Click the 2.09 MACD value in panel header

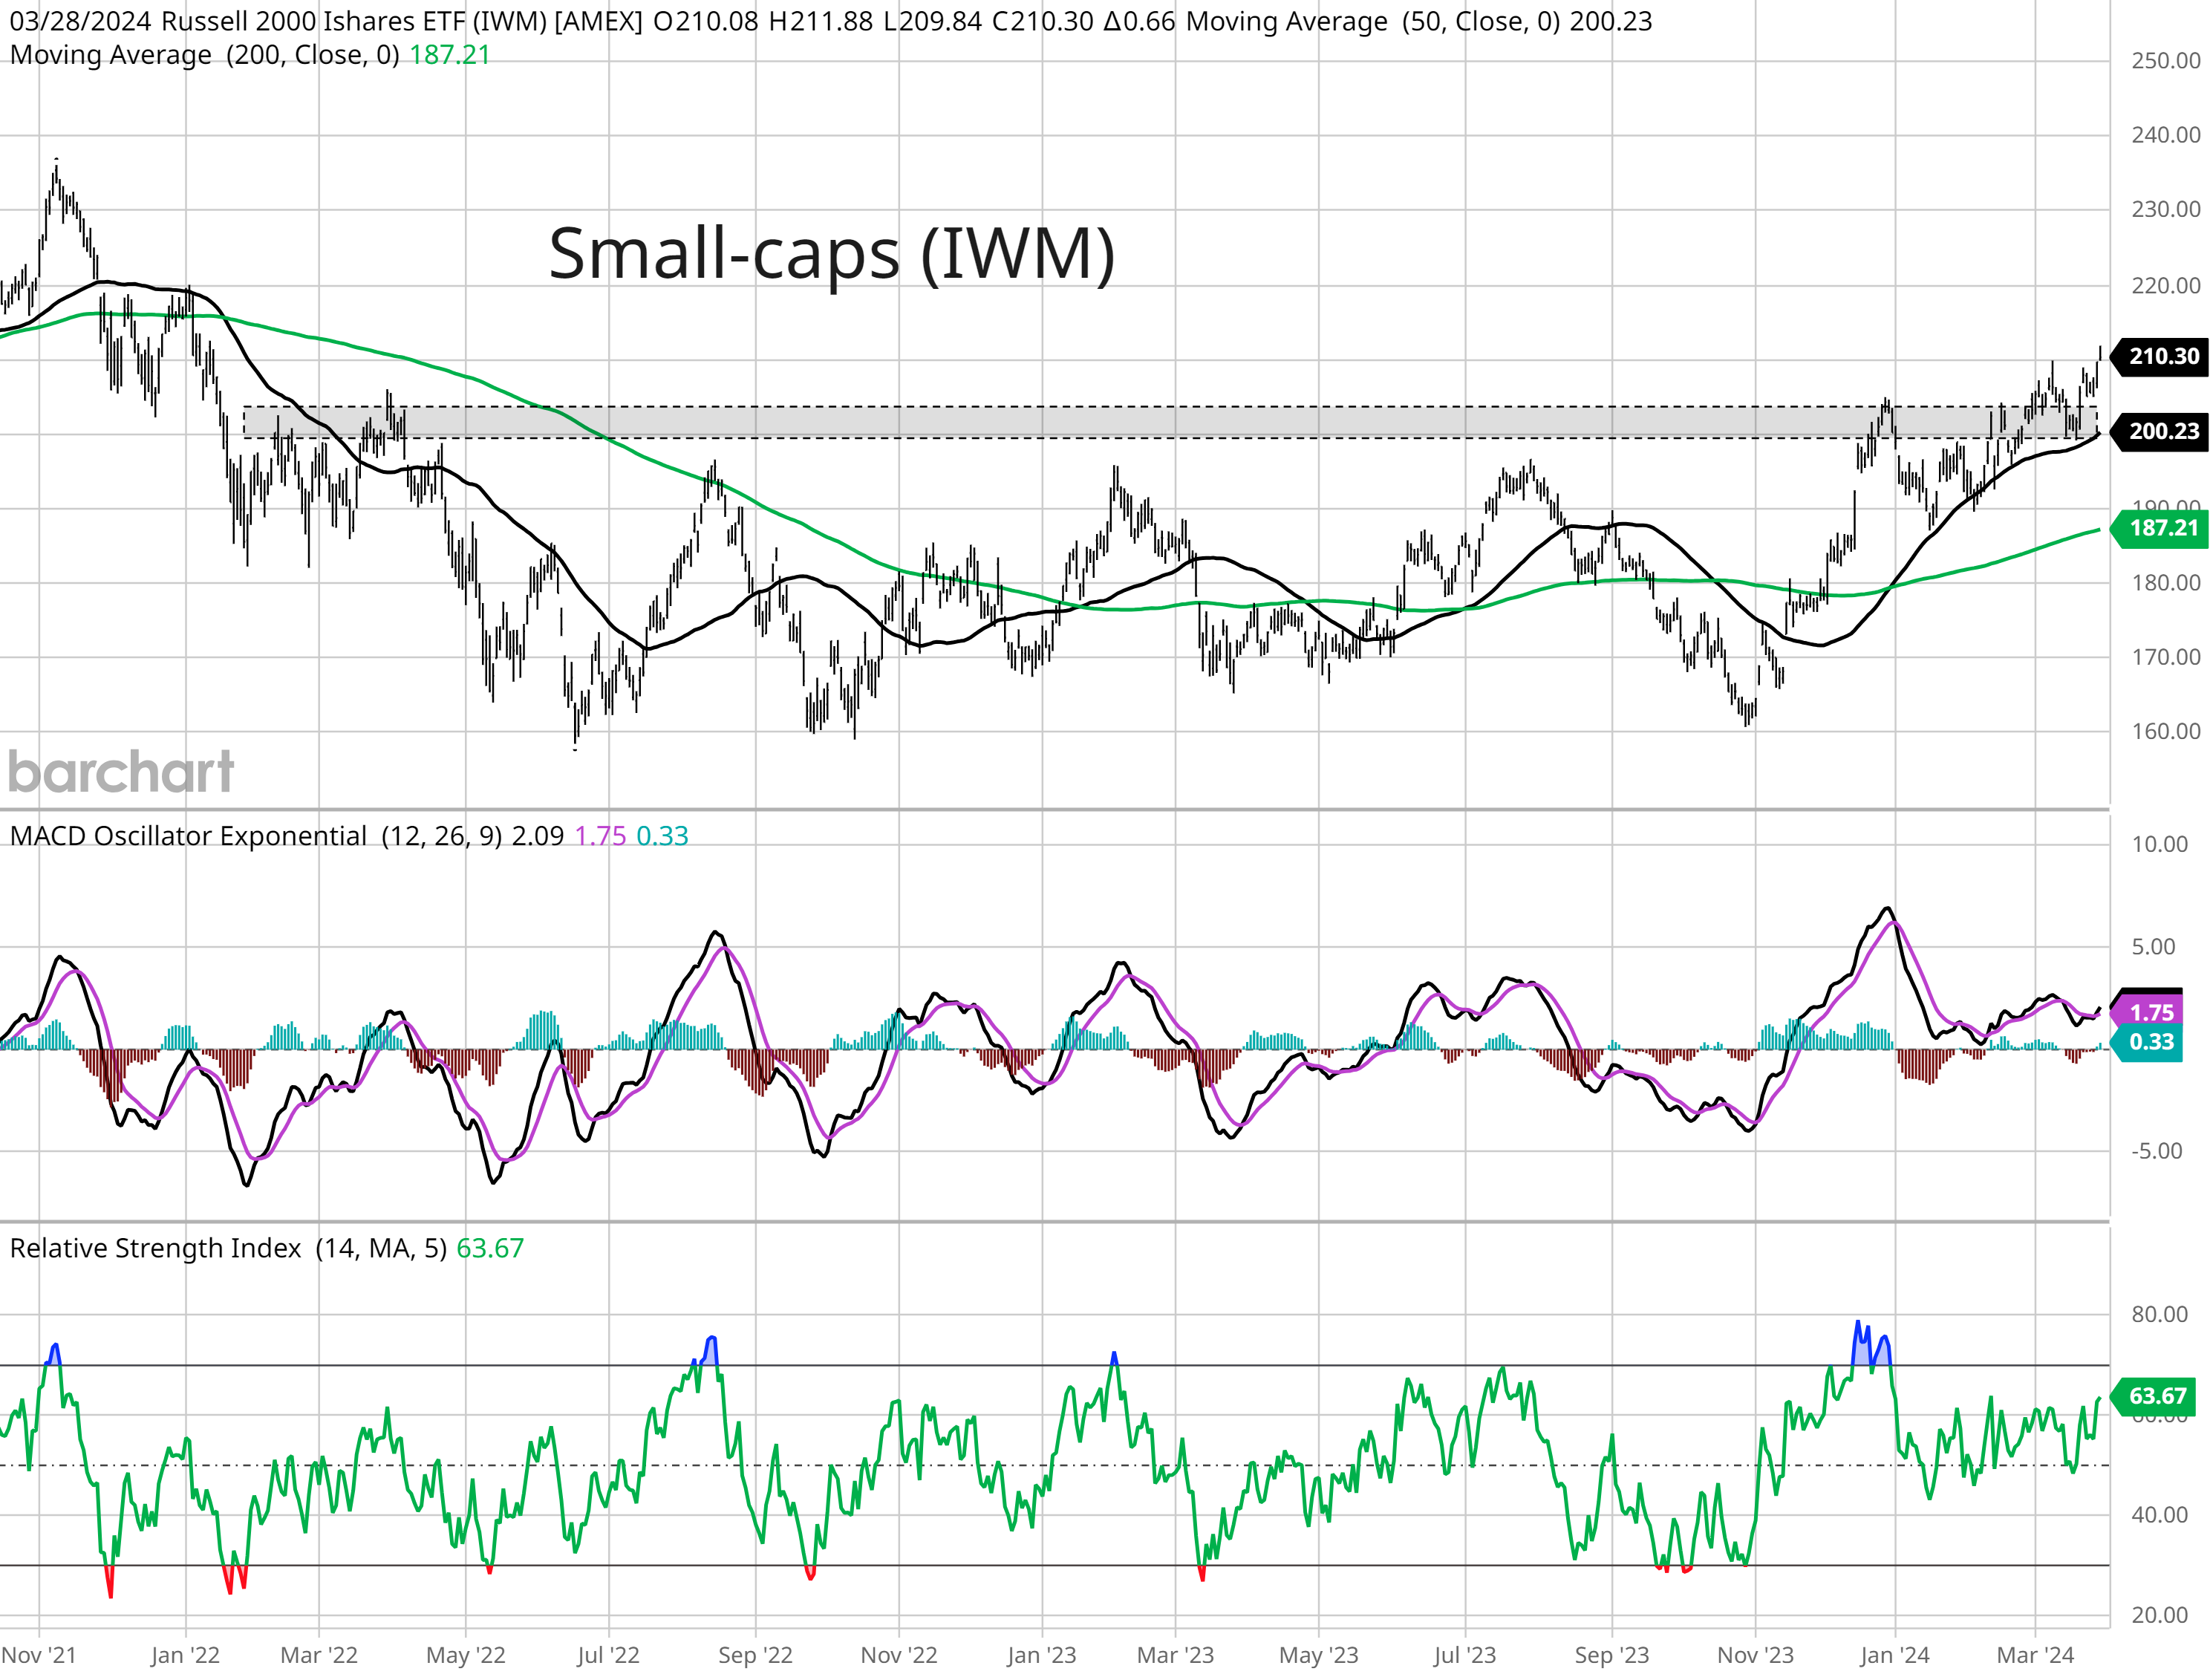[538, 836]
